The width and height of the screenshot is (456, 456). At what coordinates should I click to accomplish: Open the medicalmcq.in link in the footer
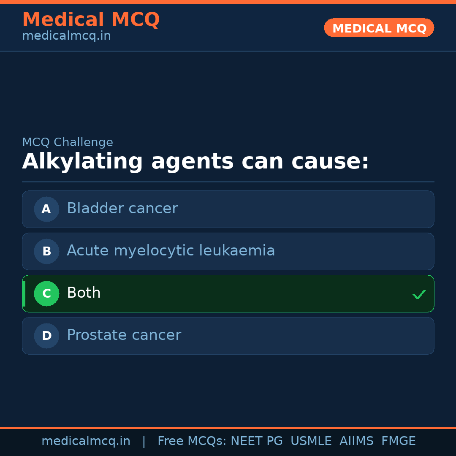coord(86,441)
